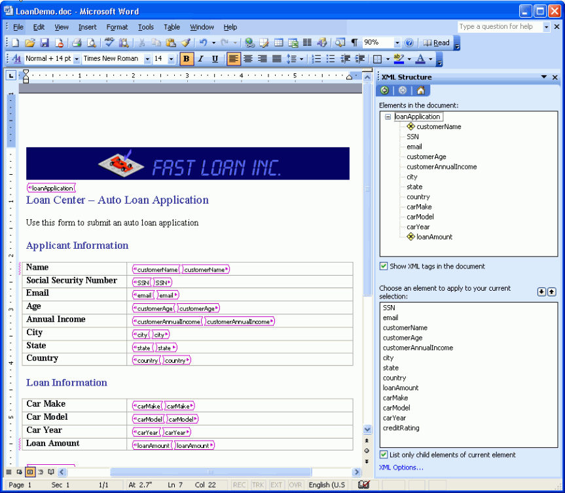
Task: Close the XML Structure task pane
Action: pos(555,77)
